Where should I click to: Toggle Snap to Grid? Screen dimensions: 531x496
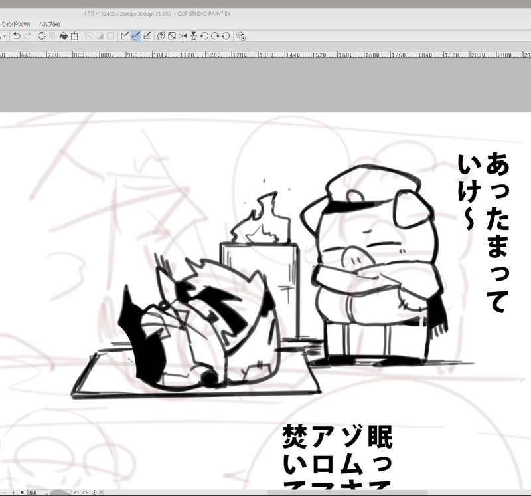147,36
